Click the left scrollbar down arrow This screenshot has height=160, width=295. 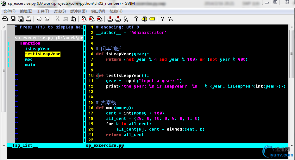tap(4, 145)
